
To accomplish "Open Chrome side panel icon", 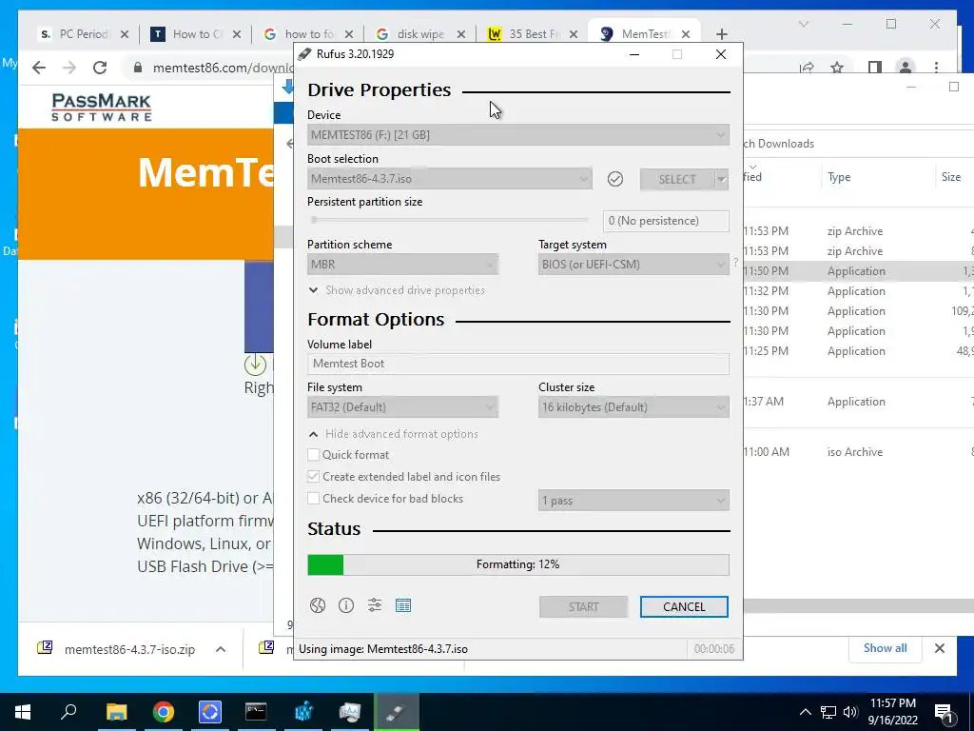I will [875, 68].
